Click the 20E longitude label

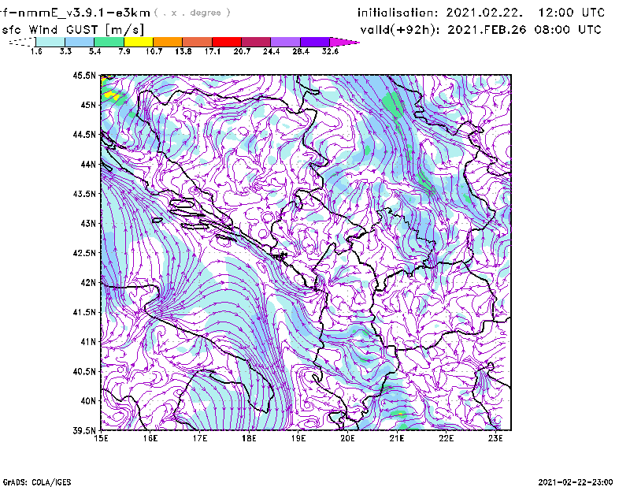point(347,438)
